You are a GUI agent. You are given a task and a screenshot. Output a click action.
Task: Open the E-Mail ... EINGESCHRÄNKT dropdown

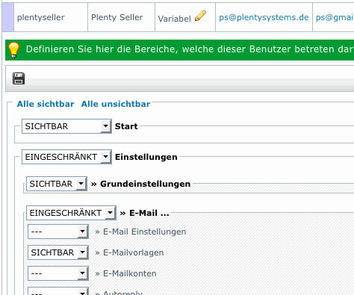(71, 213)
